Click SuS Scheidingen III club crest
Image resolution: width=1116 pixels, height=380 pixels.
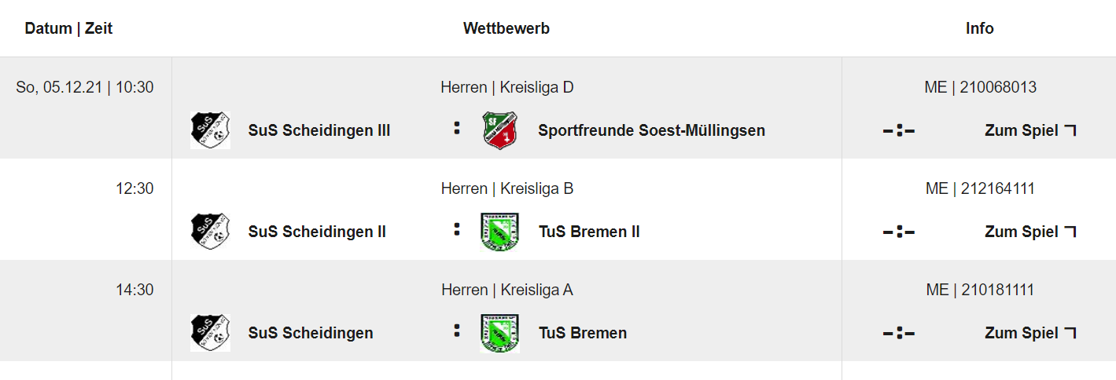pyautogui.click(x=210, y=130)
